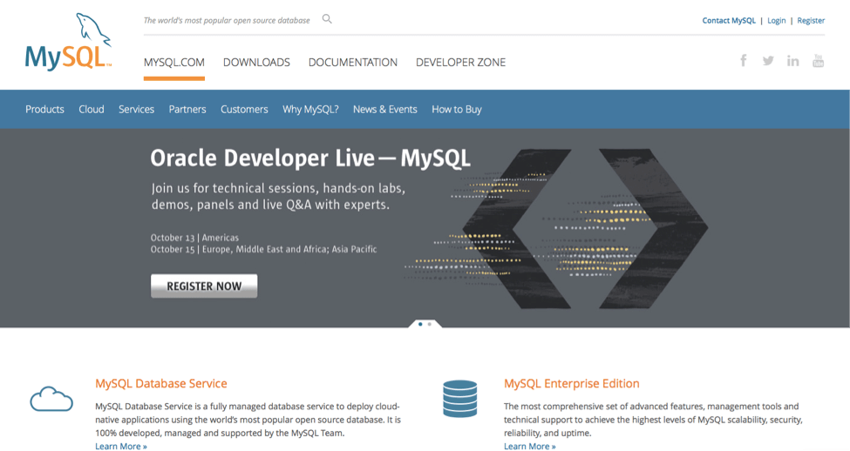850x451 pixels.
Task: Open the How to Buy menu item
Action: (457, 110)
